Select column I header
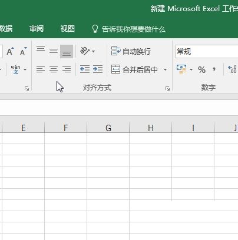Viewport: 238px width, 240px height. [193, 128]
